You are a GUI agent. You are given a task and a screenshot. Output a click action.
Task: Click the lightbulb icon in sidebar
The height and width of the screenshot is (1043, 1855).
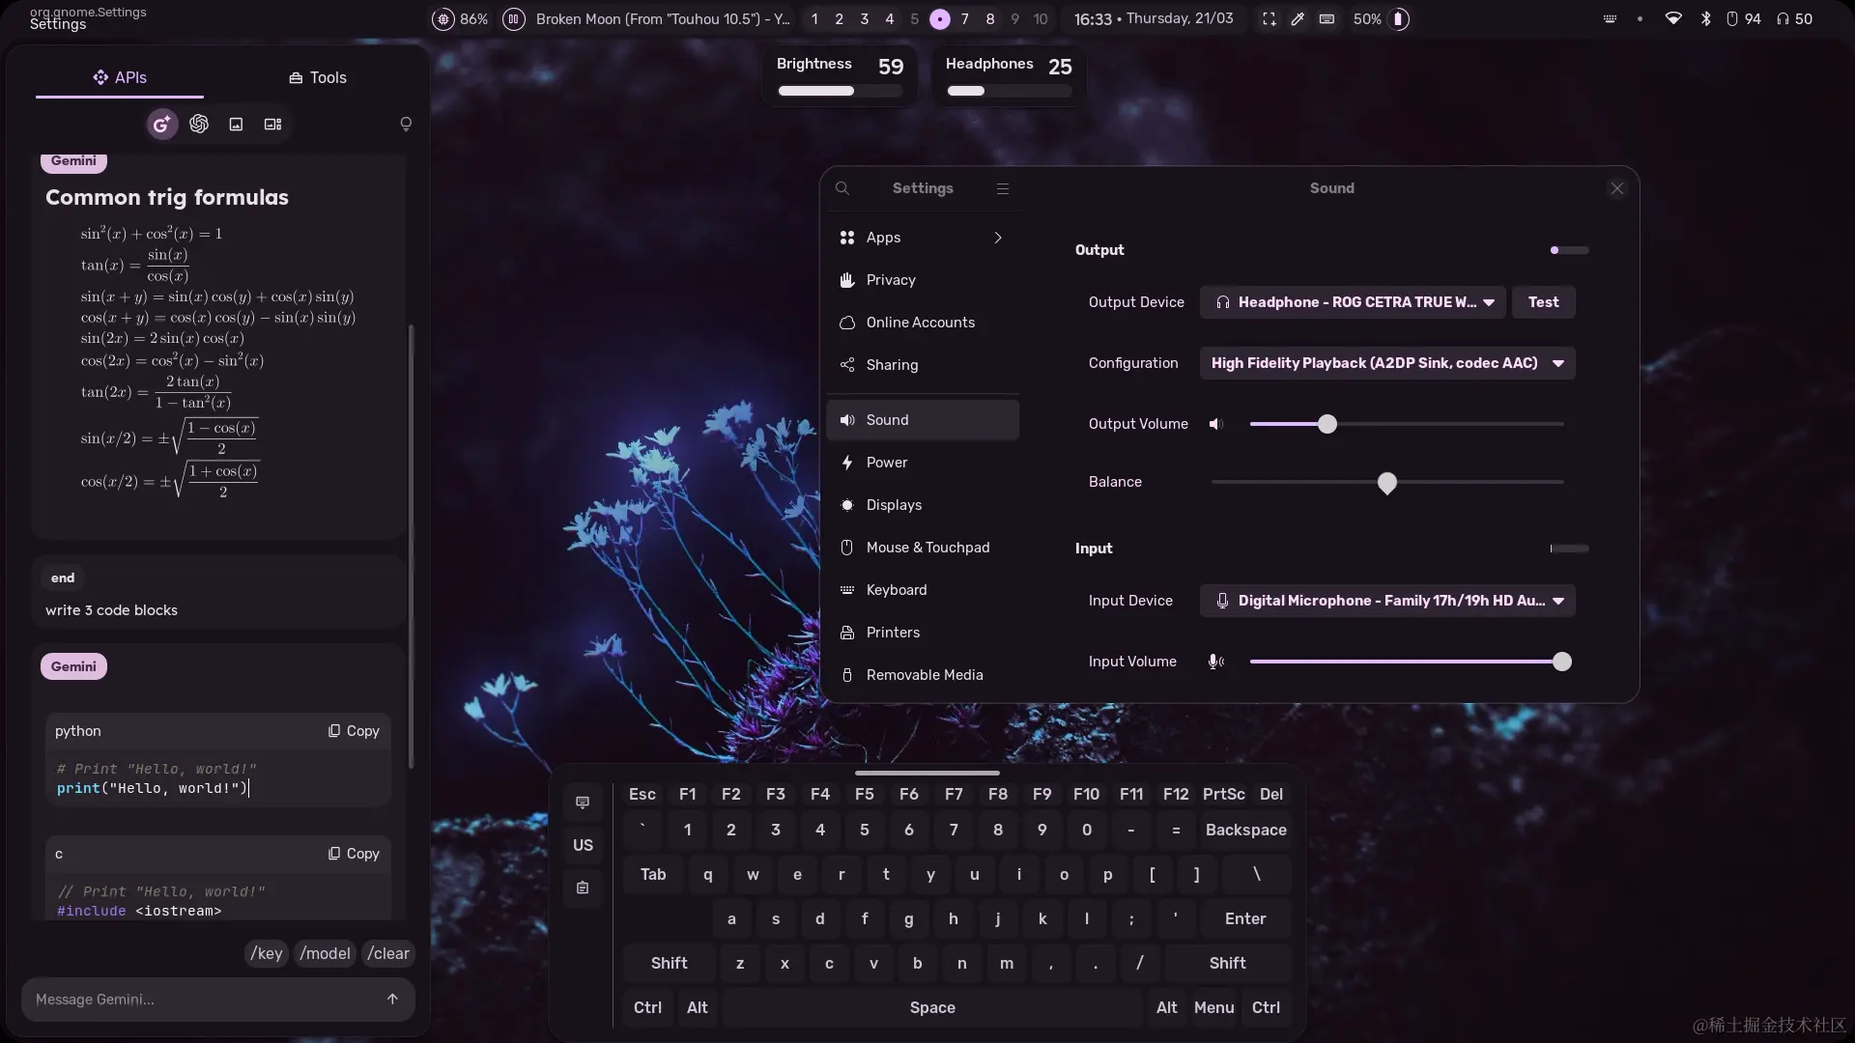click(x=406, y=124)
